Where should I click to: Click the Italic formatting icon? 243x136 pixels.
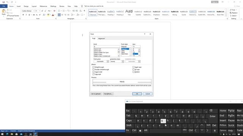26,15
